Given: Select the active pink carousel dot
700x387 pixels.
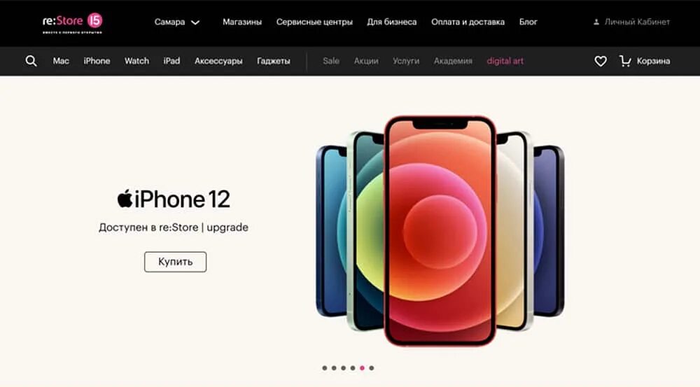Looking at the screenshot, I should coord(362,368).
